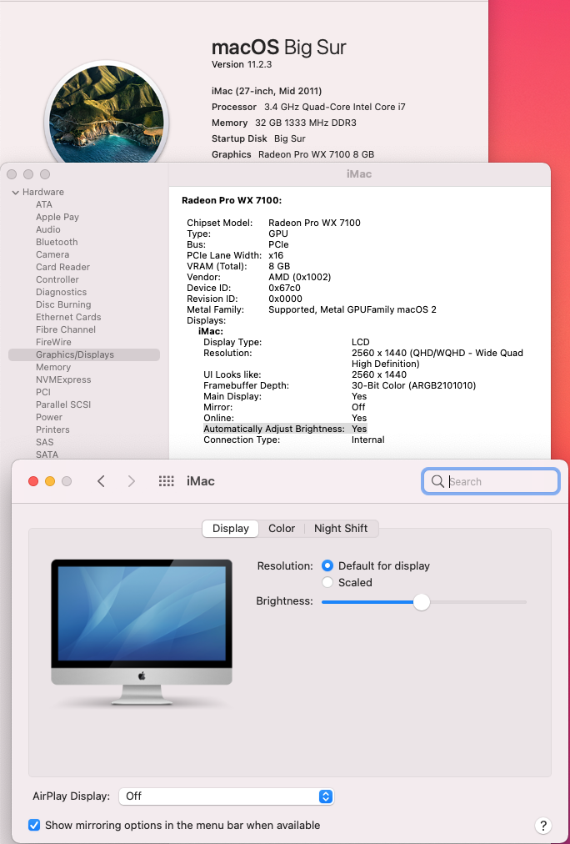
Task: Go back in System Preferences
Action: (x=101, y=481)
